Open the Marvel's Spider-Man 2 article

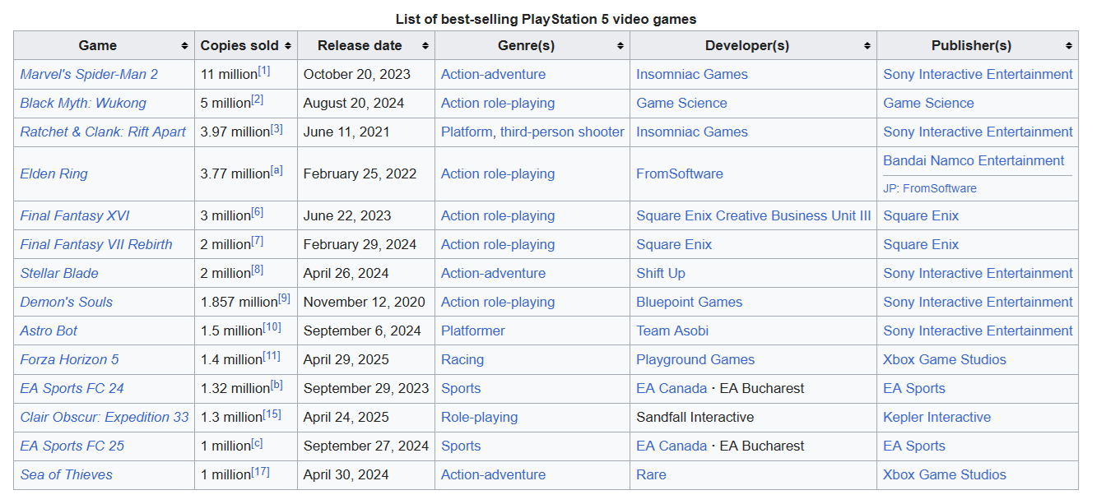pos(89,74)
